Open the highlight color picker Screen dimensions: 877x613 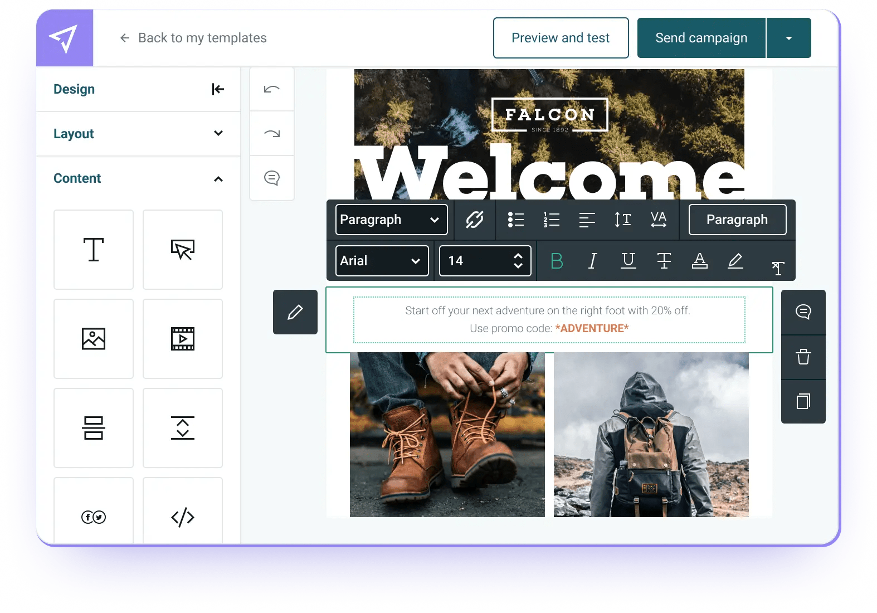[x=735, y=261]
